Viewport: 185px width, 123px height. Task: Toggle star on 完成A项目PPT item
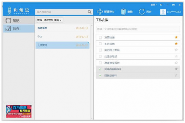[176, 69]
